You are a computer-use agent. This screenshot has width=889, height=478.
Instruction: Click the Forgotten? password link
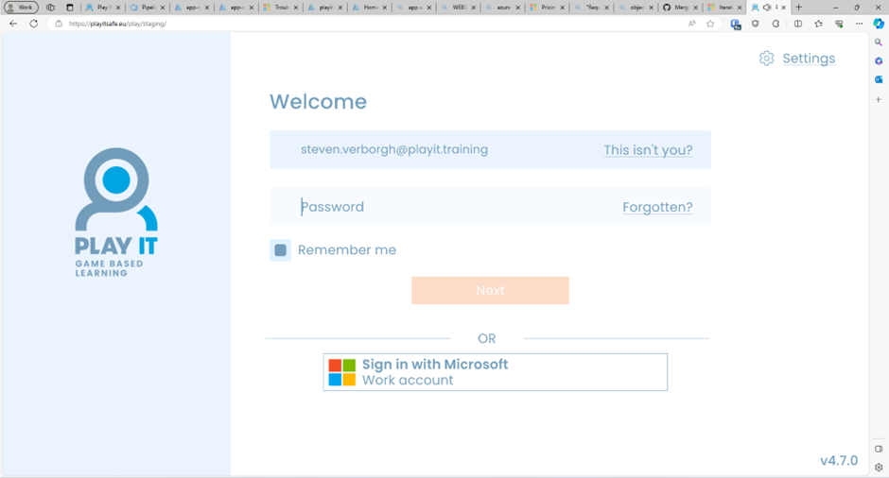[x=657, y=207]
